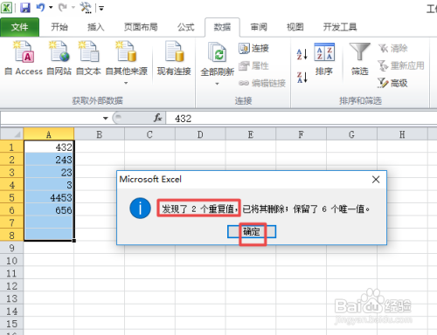Open 高级 filter options
This screenshot has width=437, height=335.
[x=392, y=83]
